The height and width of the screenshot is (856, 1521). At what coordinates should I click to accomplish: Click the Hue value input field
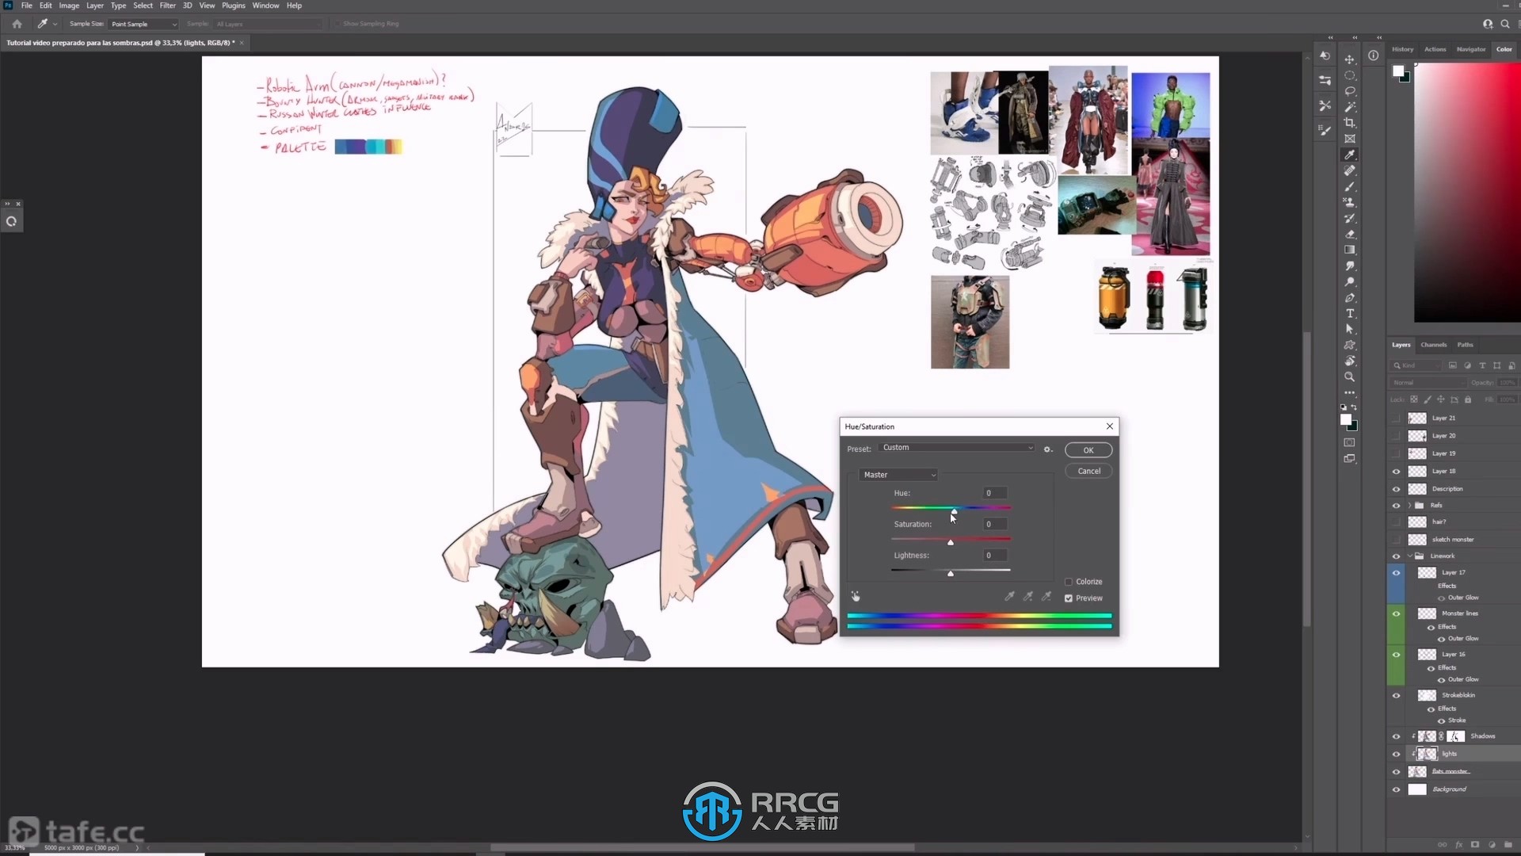pyautogui.click(x=995, y=493)
